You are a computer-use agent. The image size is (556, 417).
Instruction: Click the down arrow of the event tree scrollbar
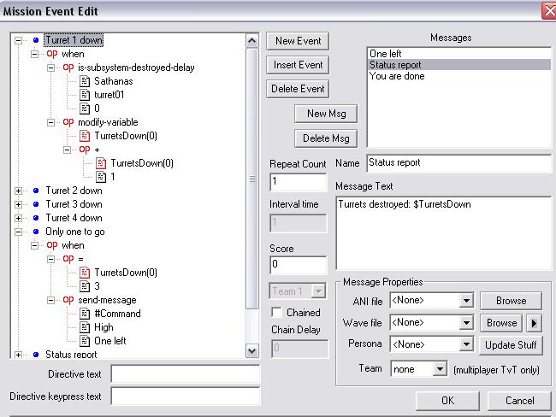251,350
